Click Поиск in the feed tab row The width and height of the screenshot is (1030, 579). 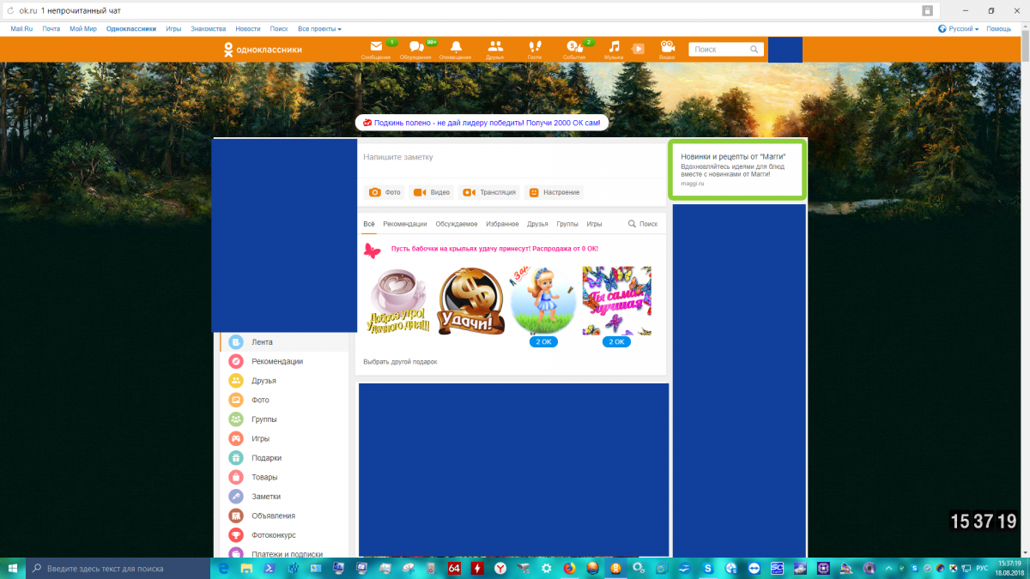(643, 224)
